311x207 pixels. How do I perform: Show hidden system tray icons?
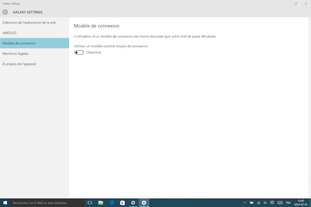pos(245,203)
